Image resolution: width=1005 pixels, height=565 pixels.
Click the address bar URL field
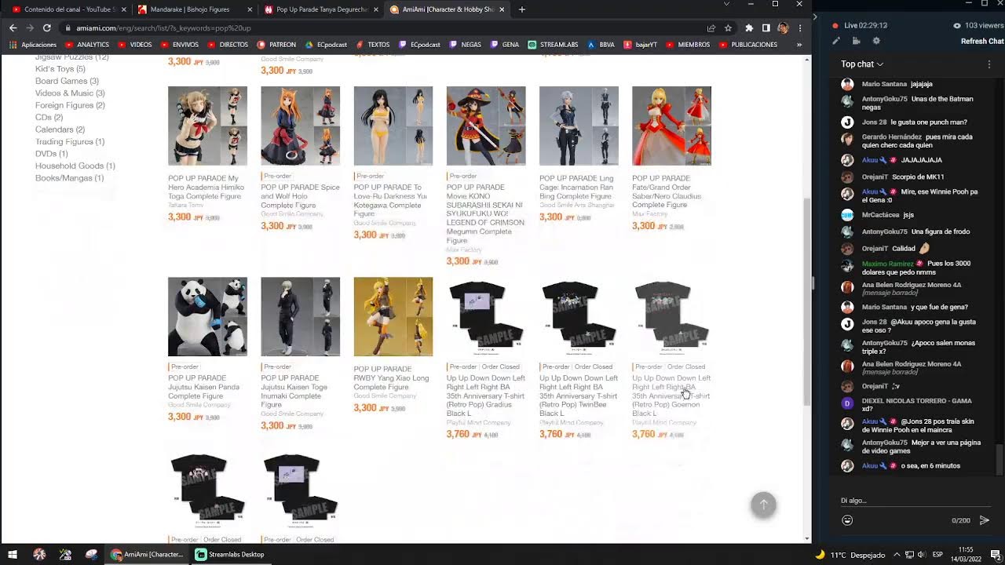click(x=385, y=27)
